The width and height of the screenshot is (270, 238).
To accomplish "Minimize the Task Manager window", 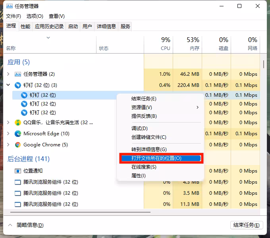I will click(222, 6).
